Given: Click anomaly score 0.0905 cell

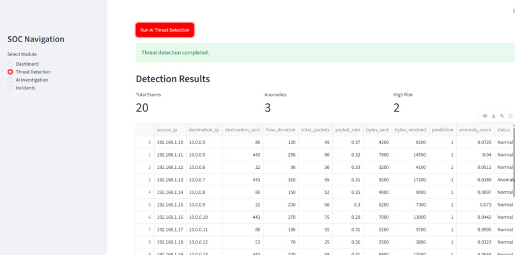Looking at the screenshot, I should point(475,229).
